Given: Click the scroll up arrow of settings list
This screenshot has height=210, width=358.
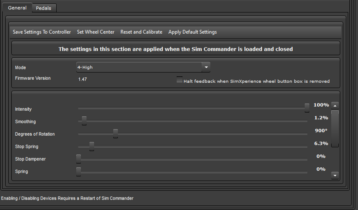Looking at the screenshot, I should [335, 106].
